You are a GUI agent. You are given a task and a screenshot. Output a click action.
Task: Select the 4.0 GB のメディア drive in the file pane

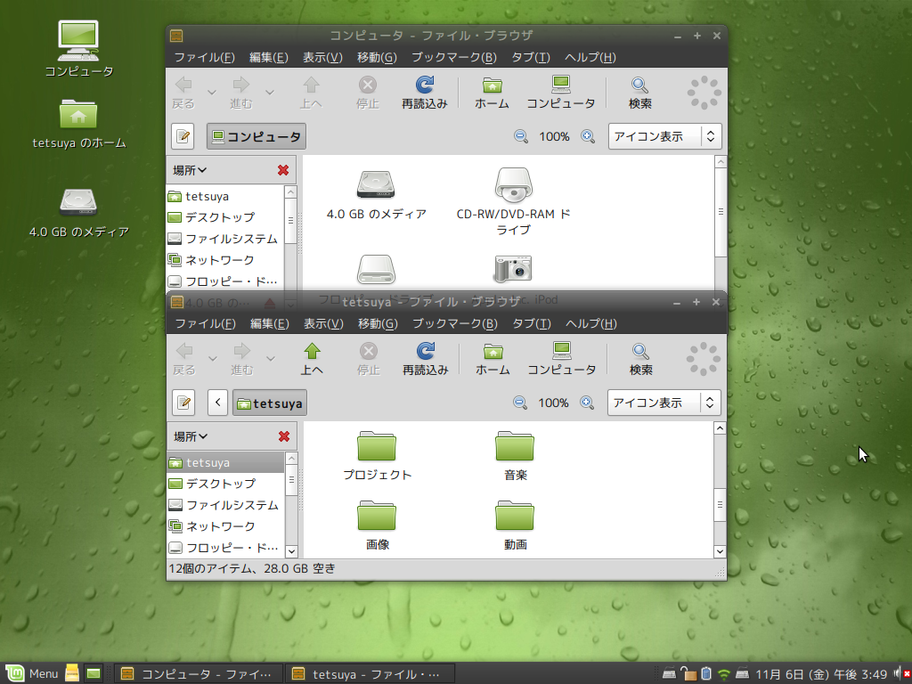point(377,195)
